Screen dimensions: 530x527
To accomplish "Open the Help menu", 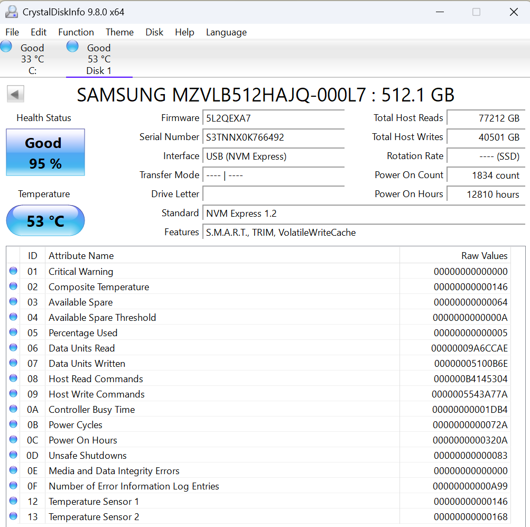I will [184, 32].
